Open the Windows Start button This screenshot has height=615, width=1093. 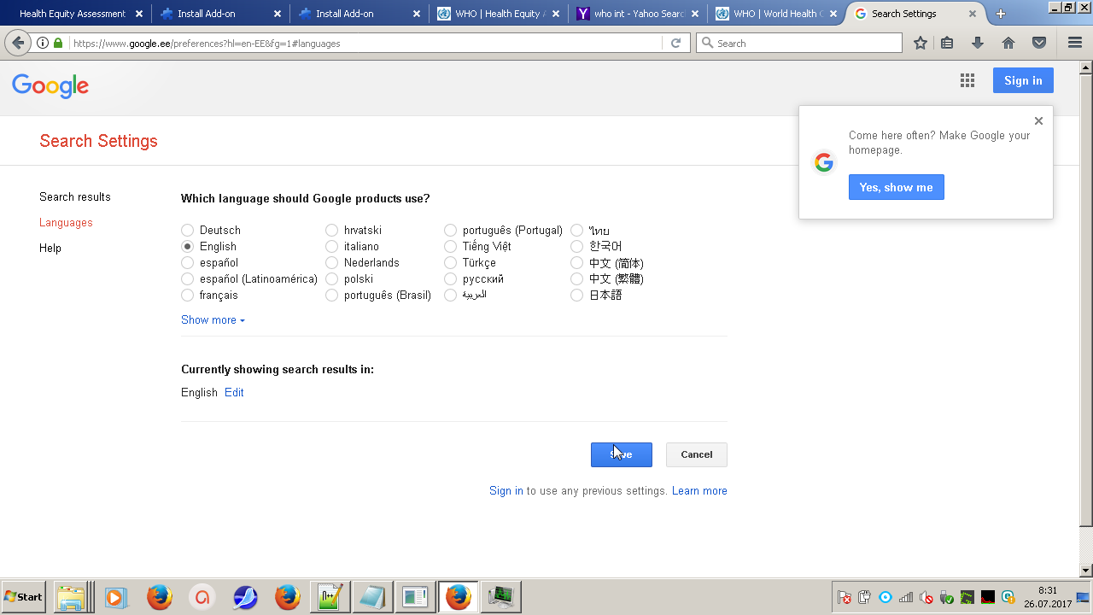click(x=24, y=596)
